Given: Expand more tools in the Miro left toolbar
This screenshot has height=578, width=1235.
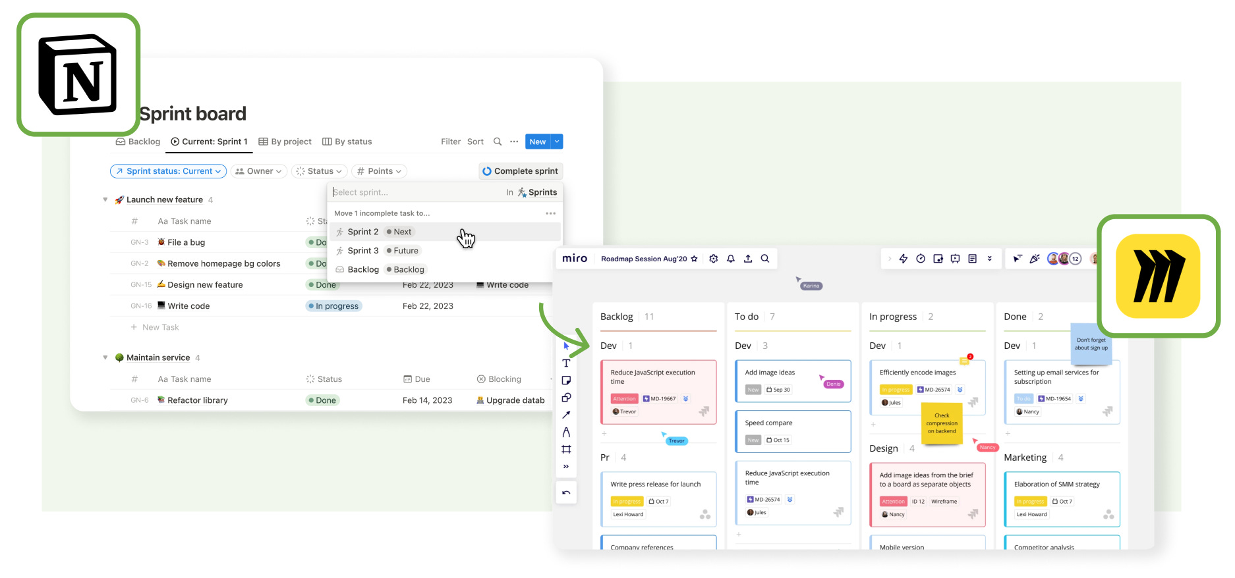Looking at the screenshot, I should click(x=566, y=466).
